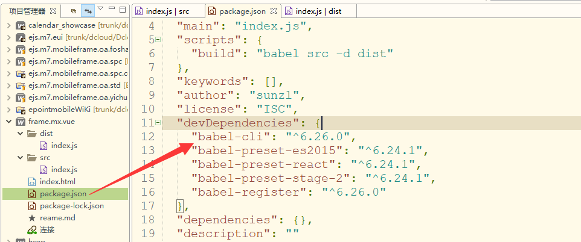Toggle Link with Editor button

click(x=88, y=11)
